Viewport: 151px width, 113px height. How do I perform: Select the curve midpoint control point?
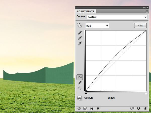[x=116, y=56]
